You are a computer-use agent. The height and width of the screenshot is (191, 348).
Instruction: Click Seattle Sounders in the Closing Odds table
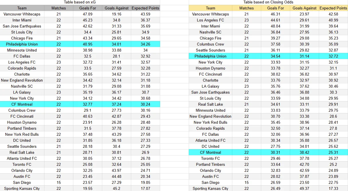tap(211, 50)
